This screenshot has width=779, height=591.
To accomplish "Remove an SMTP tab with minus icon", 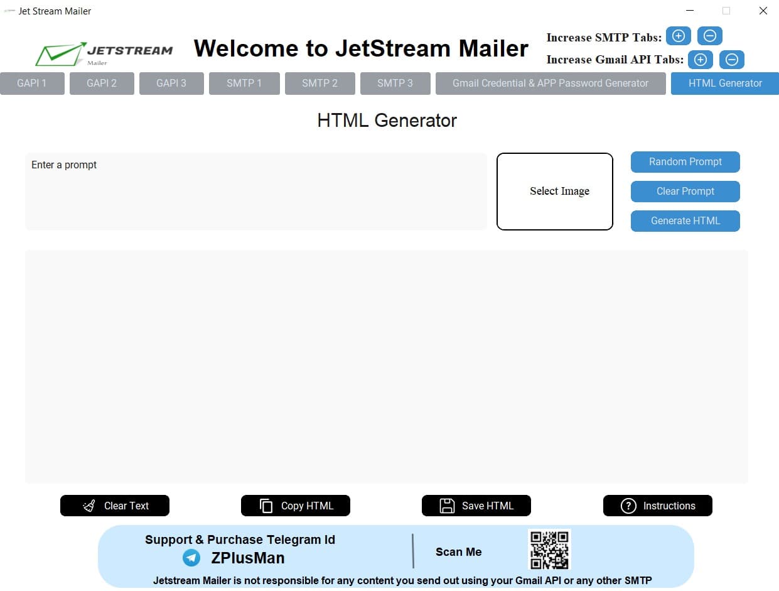I will [710, 36].
